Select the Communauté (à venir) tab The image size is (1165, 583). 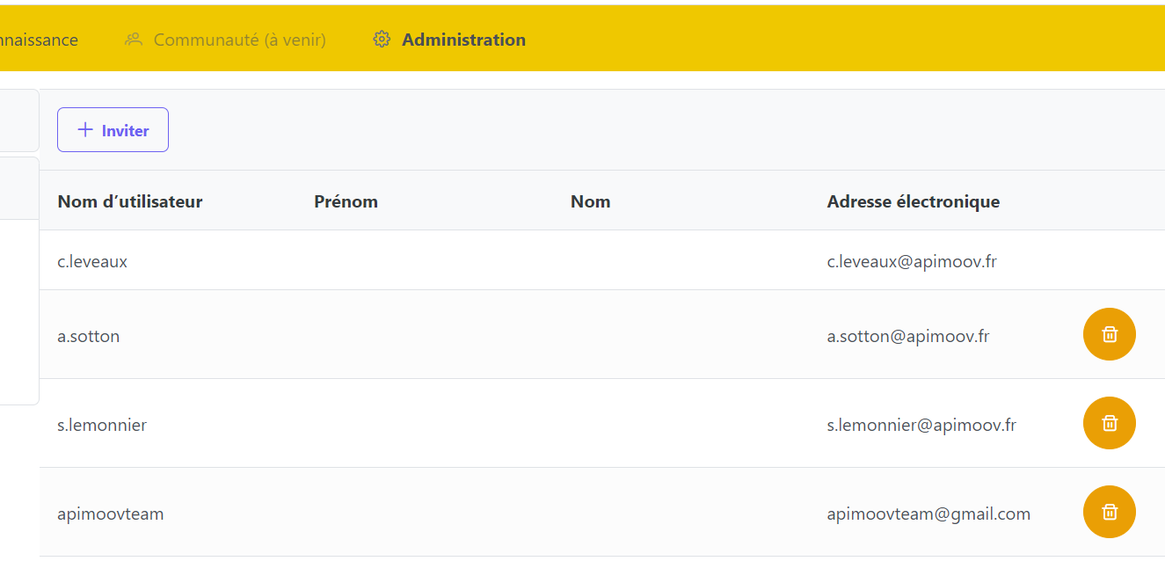coord(239,40)
